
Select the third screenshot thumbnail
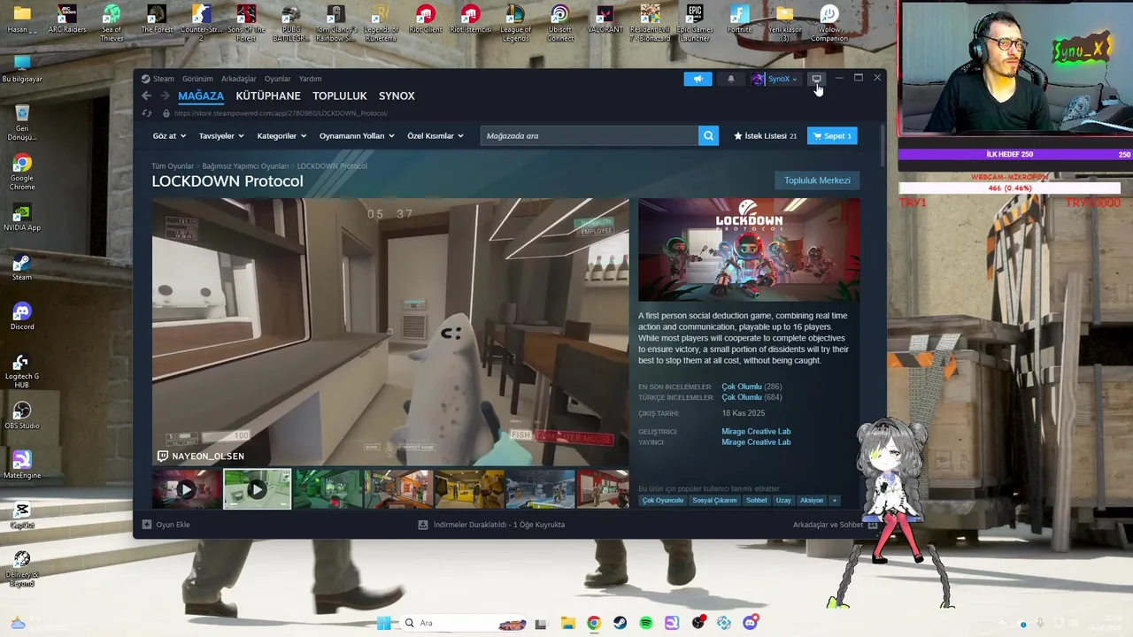[x=328, y=489]
